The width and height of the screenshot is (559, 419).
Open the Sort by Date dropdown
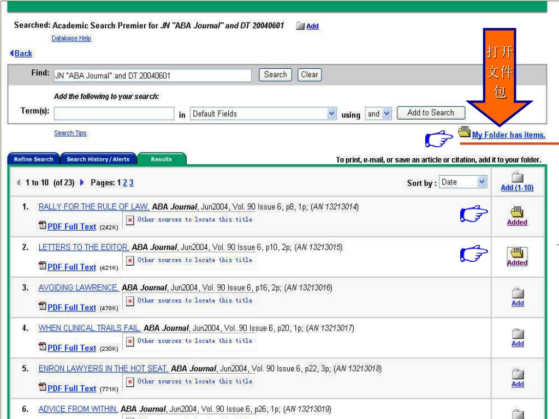click(463, 182)
